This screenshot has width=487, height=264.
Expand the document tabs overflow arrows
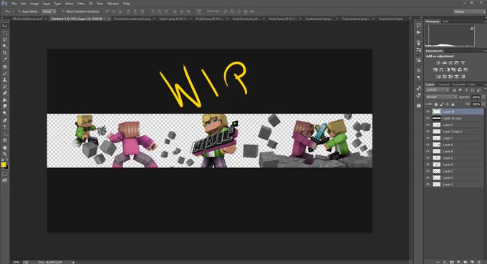(410, 19)
